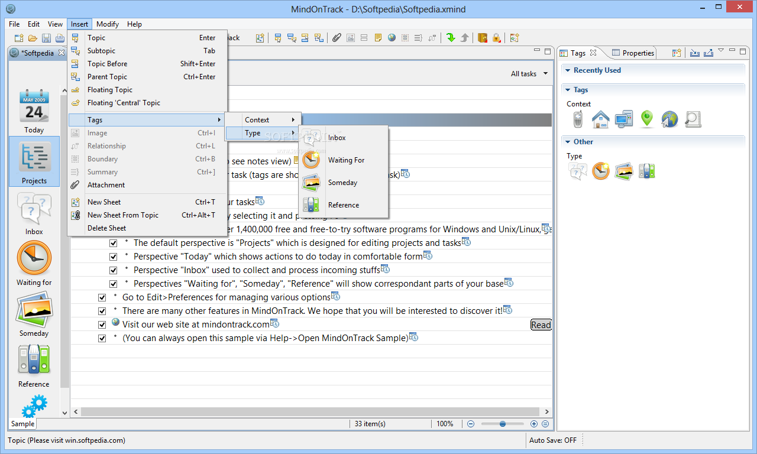Image resolution: width=757 pixels, height=454 pixels.
Task: Uncheck the 'Visit our web site' task checkbox
Action: [x=102, y=325]
